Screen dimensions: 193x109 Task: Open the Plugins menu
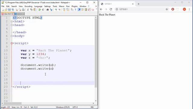pos(74,6)
